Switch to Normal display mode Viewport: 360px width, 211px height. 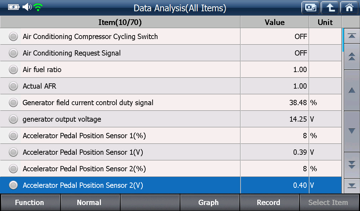point(90,203)
